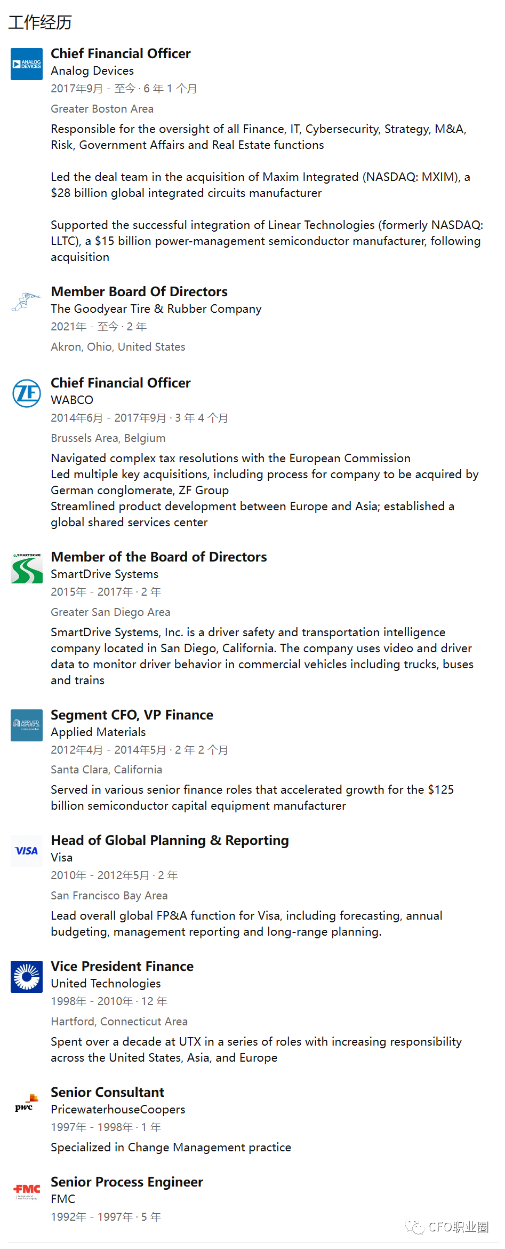Screen dimensions: 505x1249
Task: Click the WeChat icon in the watermark
Action: (x=414, y=1227)
